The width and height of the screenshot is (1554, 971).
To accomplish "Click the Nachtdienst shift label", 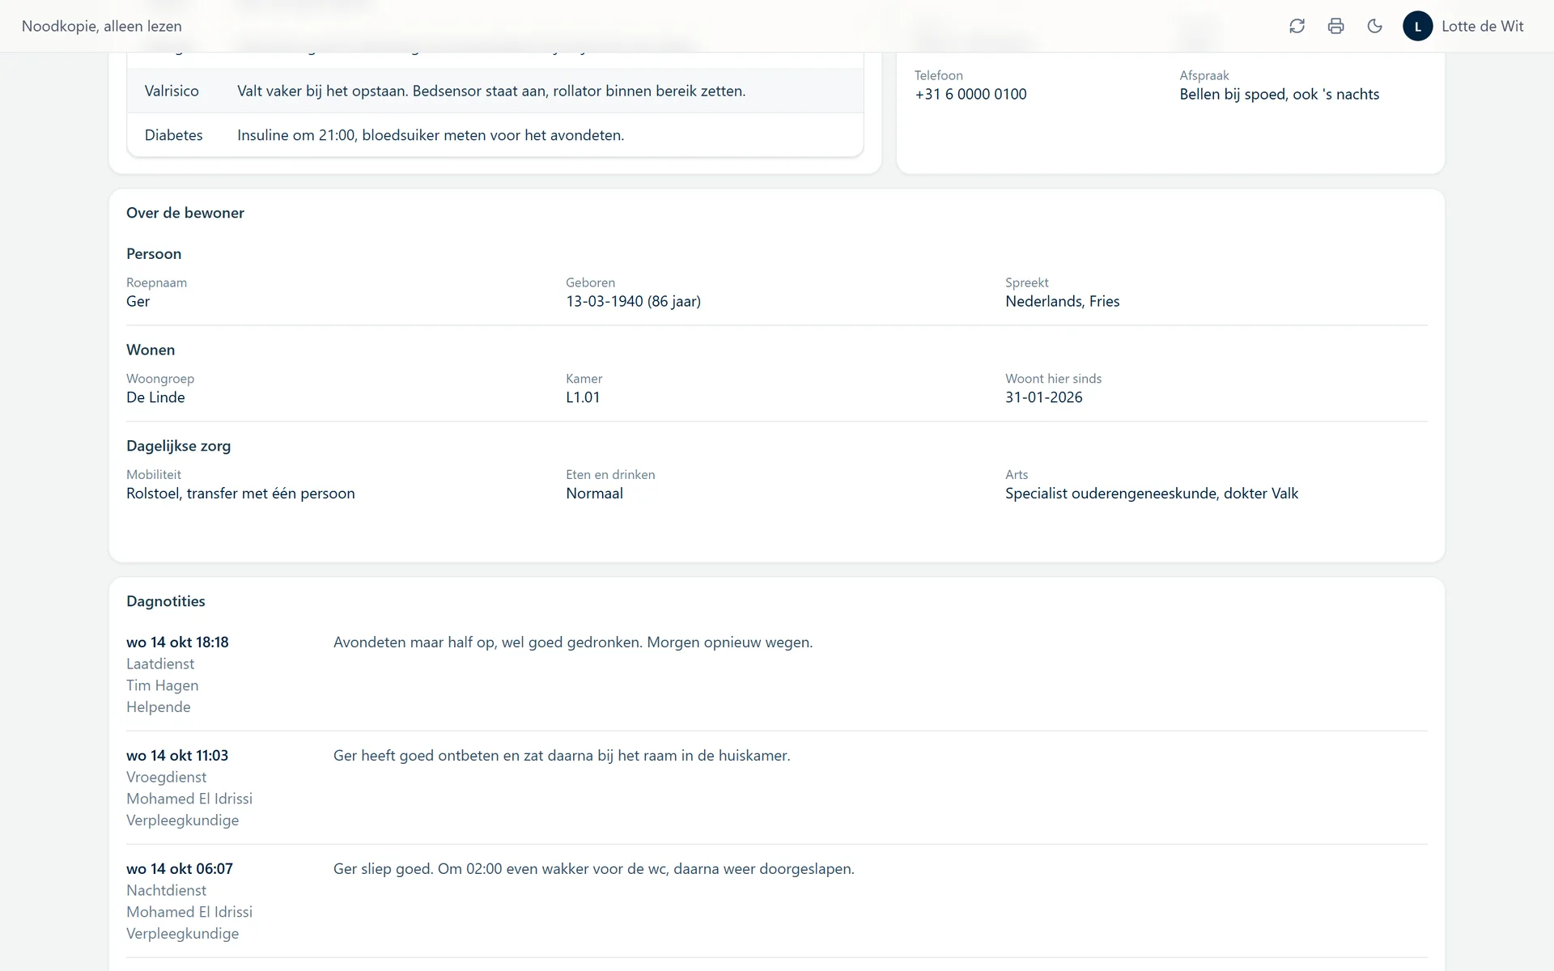I will click(166, 890).
